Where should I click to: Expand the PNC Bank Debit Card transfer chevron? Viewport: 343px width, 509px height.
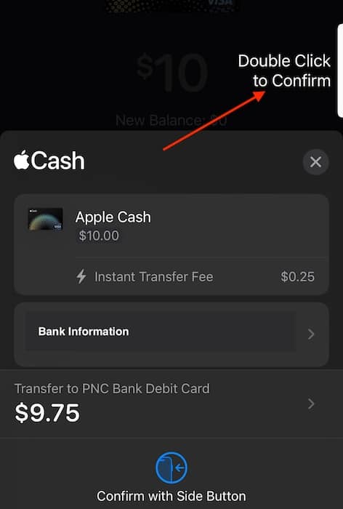point(311,404)
